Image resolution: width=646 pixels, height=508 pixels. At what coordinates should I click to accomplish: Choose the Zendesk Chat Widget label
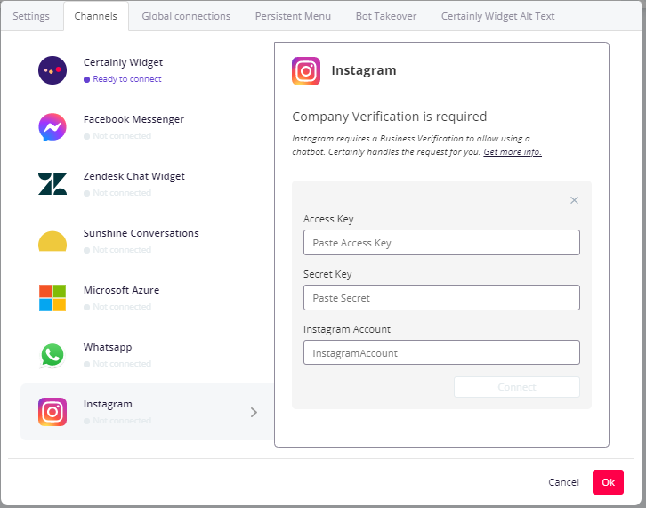click(x=133, y=176)
